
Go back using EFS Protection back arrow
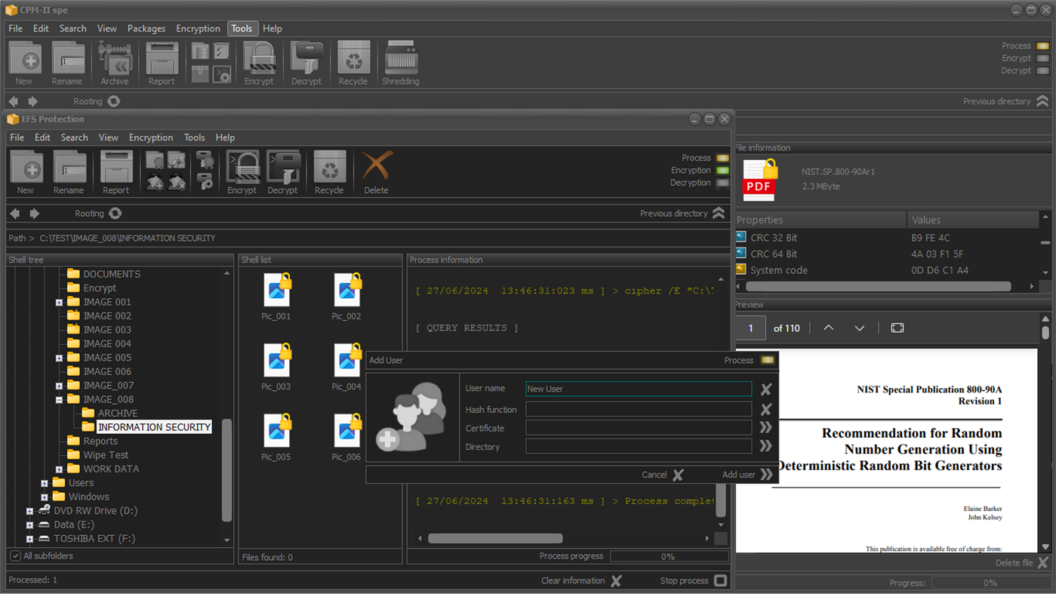pyautogui.click(x=15, y=214)
